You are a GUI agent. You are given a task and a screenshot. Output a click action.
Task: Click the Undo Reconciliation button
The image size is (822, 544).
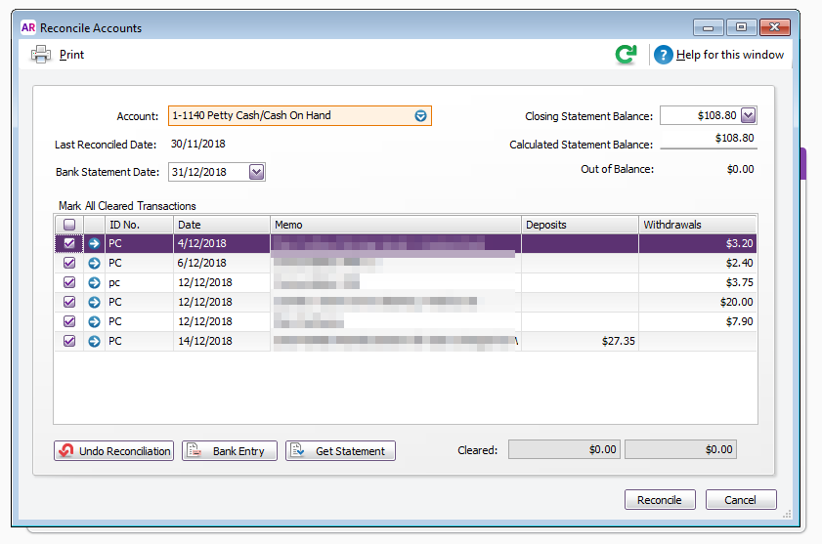[113, 451]
